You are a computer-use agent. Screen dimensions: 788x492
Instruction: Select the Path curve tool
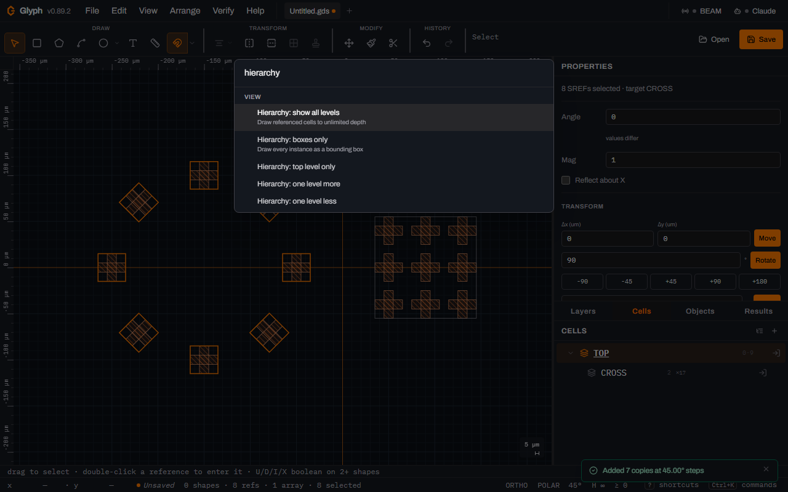[x=81, y=43]
